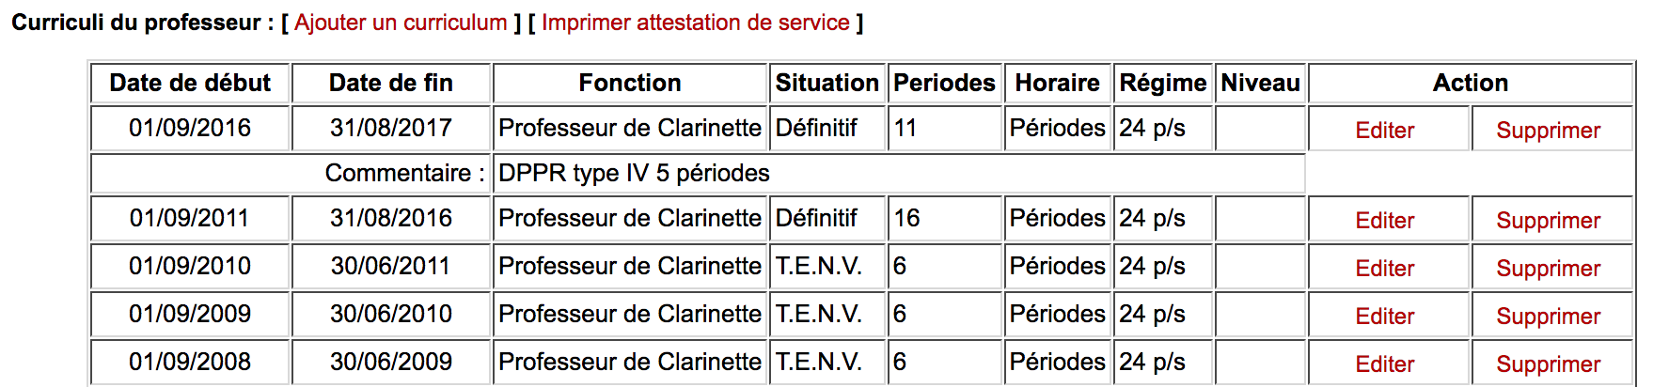Edit the curriculum starting 01/09/2011
Viewport: 1653px width, 387px height.
[x=1384, y=221]
